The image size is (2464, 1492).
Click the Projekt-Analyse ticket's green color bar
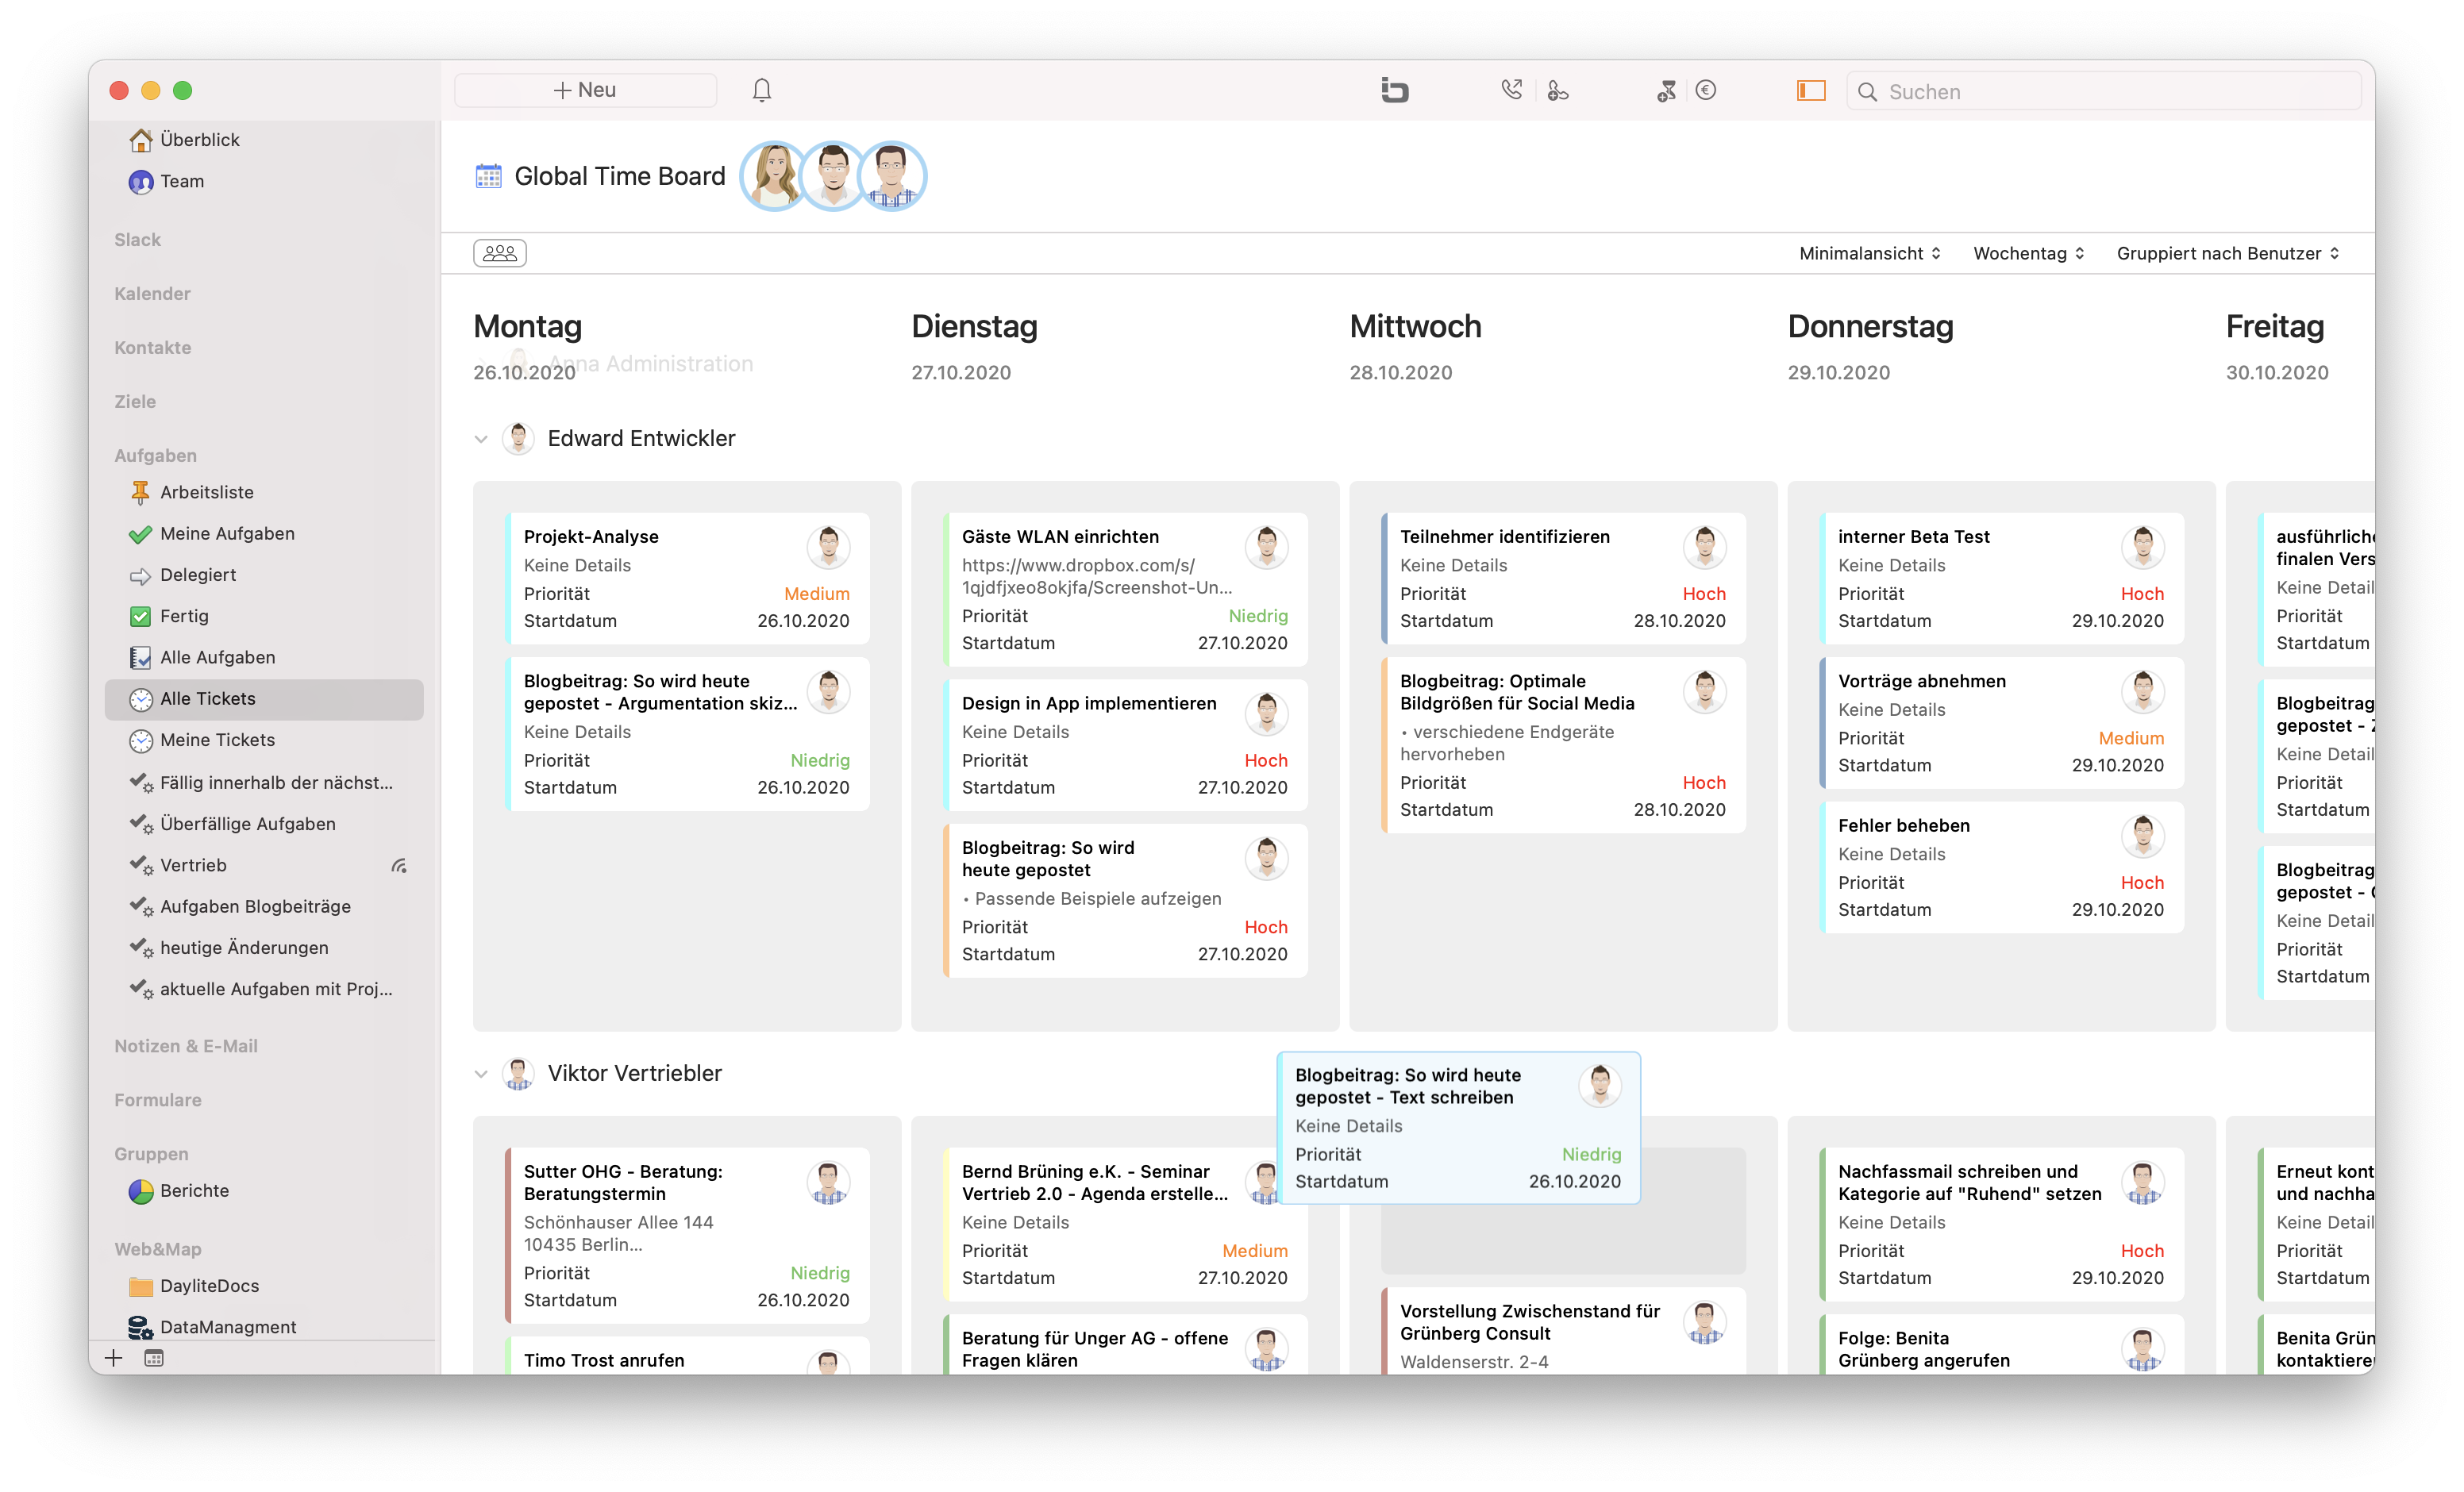[509, 578]
